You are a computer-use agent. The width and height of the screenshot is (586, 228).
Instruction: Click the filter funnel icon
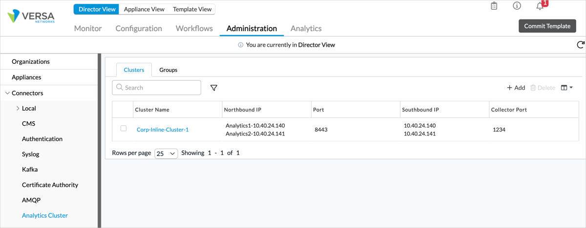[x=213, y=88]
